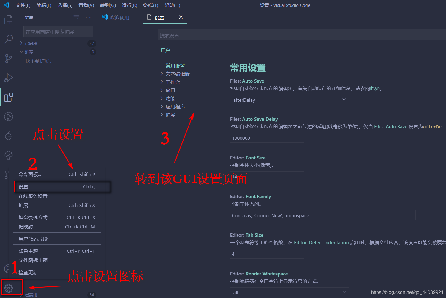Click the Auto Save Delay field 1000000
446x298 pixels.
coord(267,138)
